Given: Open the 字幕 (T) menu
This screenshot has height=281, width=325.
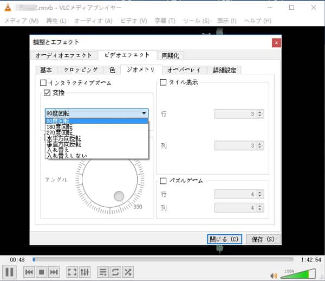Looking at the screenshot, I should pyautogui.click(x=165, y=21).
